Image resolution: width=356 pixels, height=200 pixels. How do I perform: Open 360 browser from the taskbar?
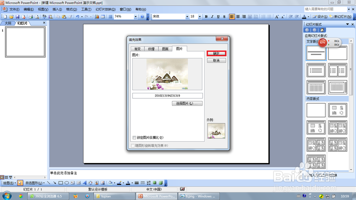tap(48, 196)
